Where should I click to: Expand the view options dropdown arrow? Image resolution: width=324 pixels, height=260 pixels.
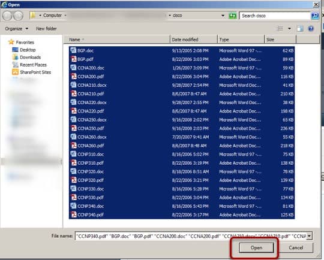[289, 29]
